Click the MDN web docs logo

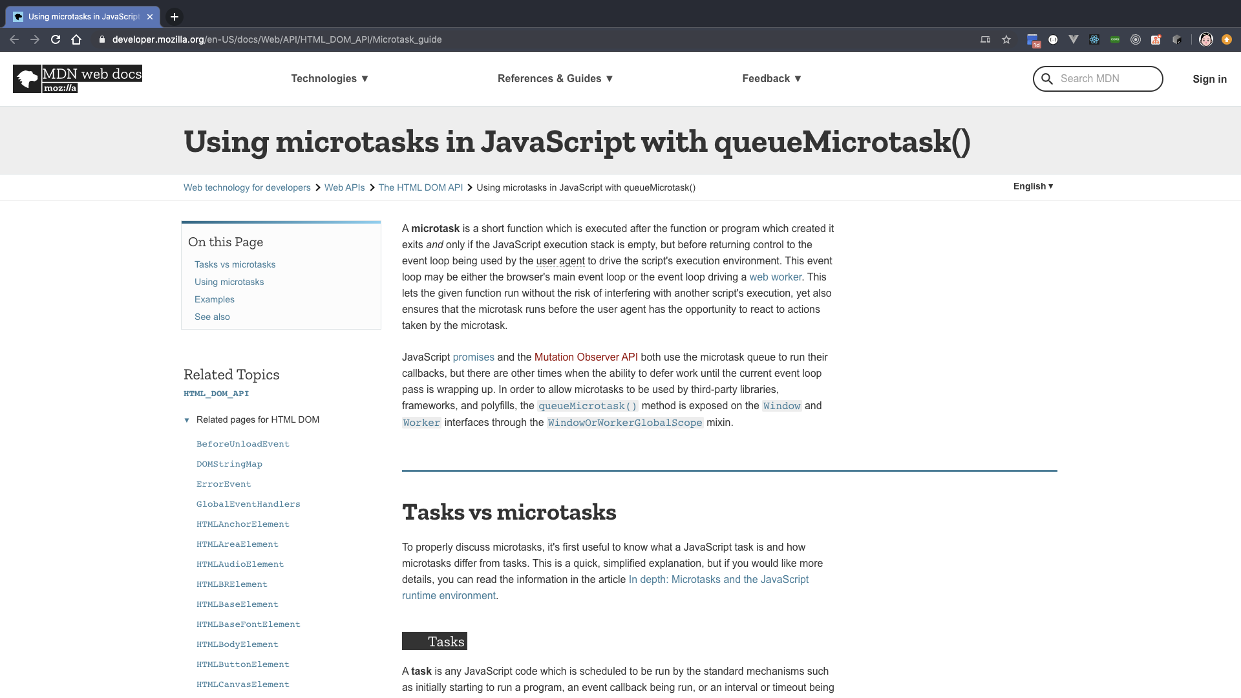click(x=78, y=79)
